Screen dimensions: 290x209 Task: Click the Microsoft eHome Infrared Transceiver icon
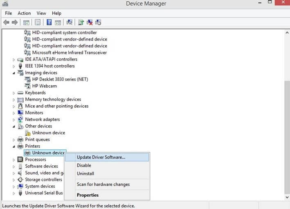[x=27, y=53]
